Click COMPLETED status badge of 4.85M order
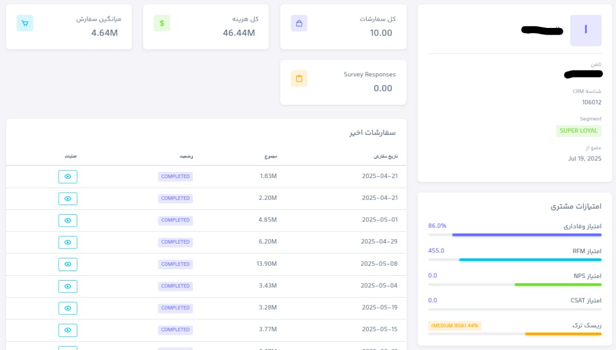 click(175, 220)
